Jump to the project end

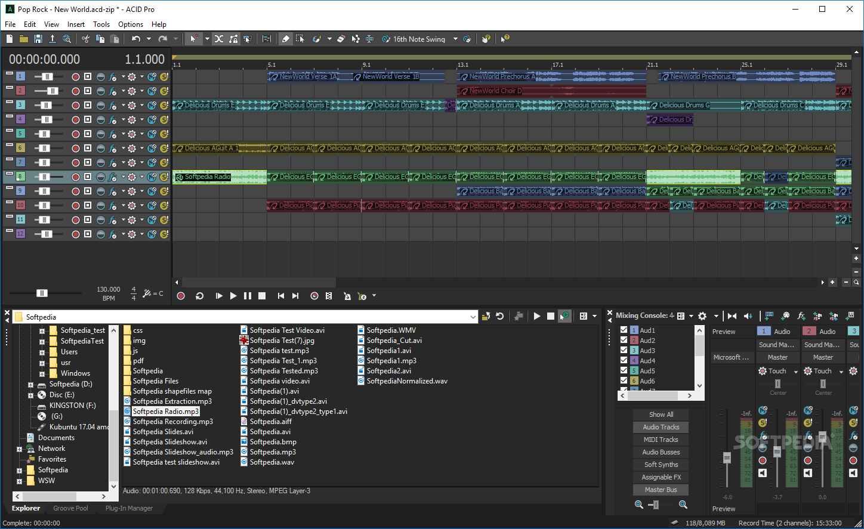click(295, 296)
